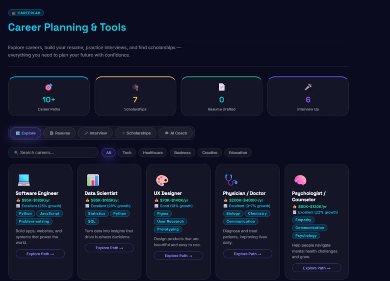
Task: Click the Psychology skill tag
Action: click(x=306, y=236)
